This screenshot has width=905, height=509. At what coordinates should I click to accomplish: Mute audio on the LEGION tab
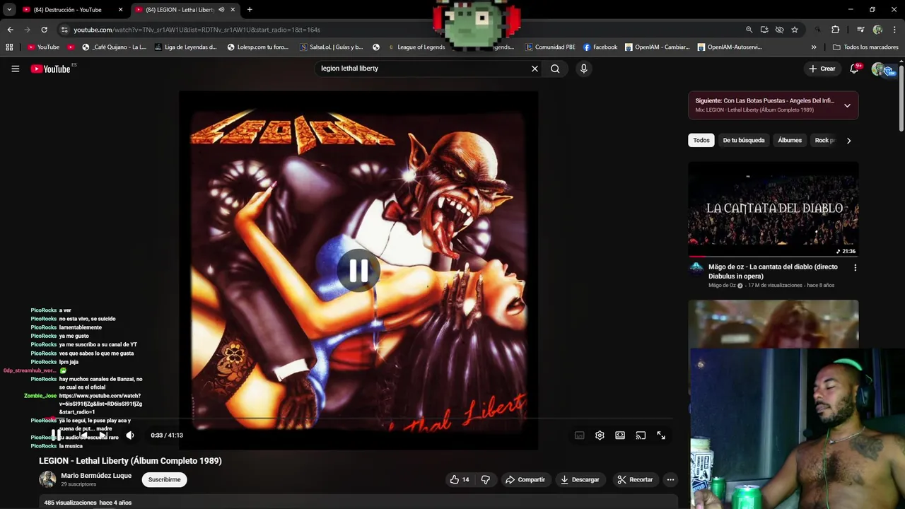pos(221,10)
